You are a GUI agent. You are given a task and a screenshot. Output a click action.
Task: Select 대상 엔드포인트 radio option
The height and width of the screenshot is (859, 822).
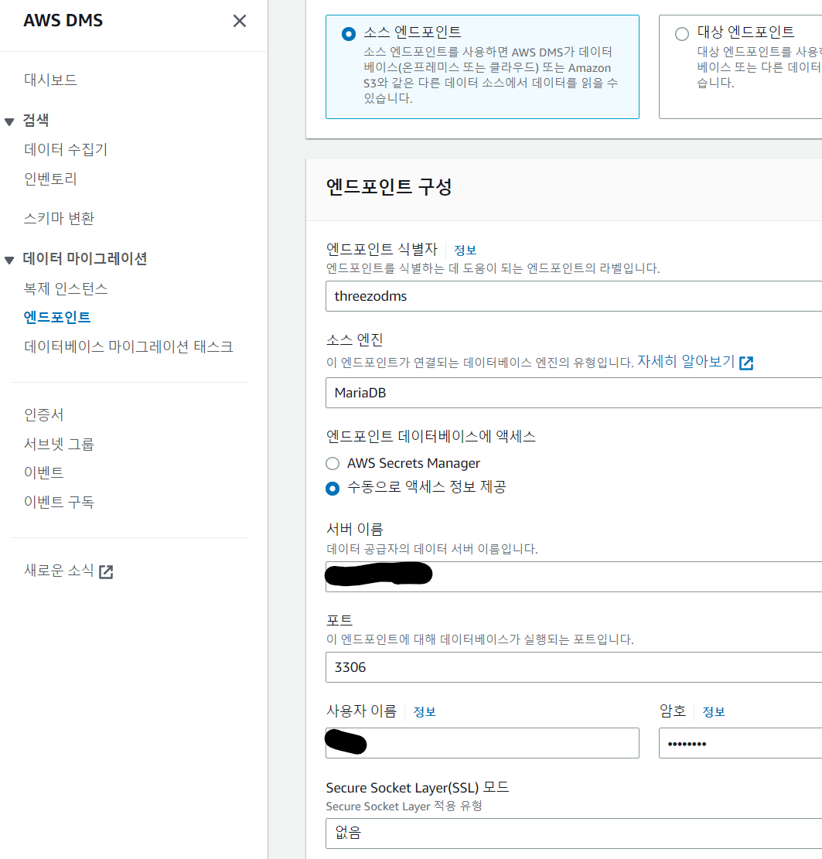pos(682,34)
